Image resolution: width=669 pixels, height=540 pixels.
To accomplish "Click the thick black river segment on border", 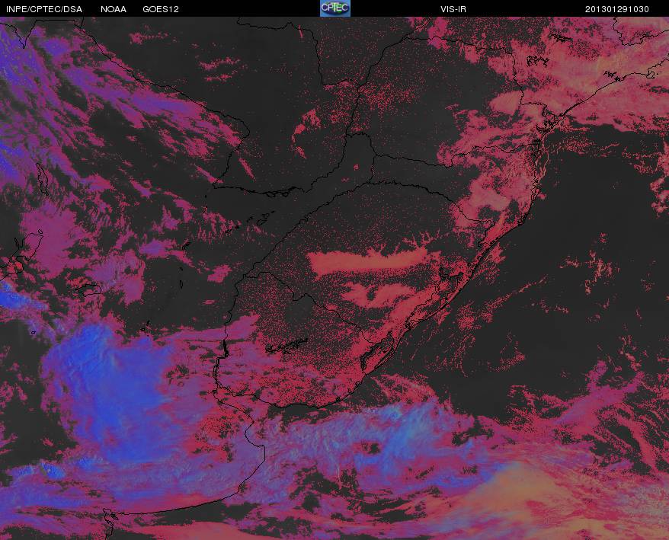I will 226,350.
